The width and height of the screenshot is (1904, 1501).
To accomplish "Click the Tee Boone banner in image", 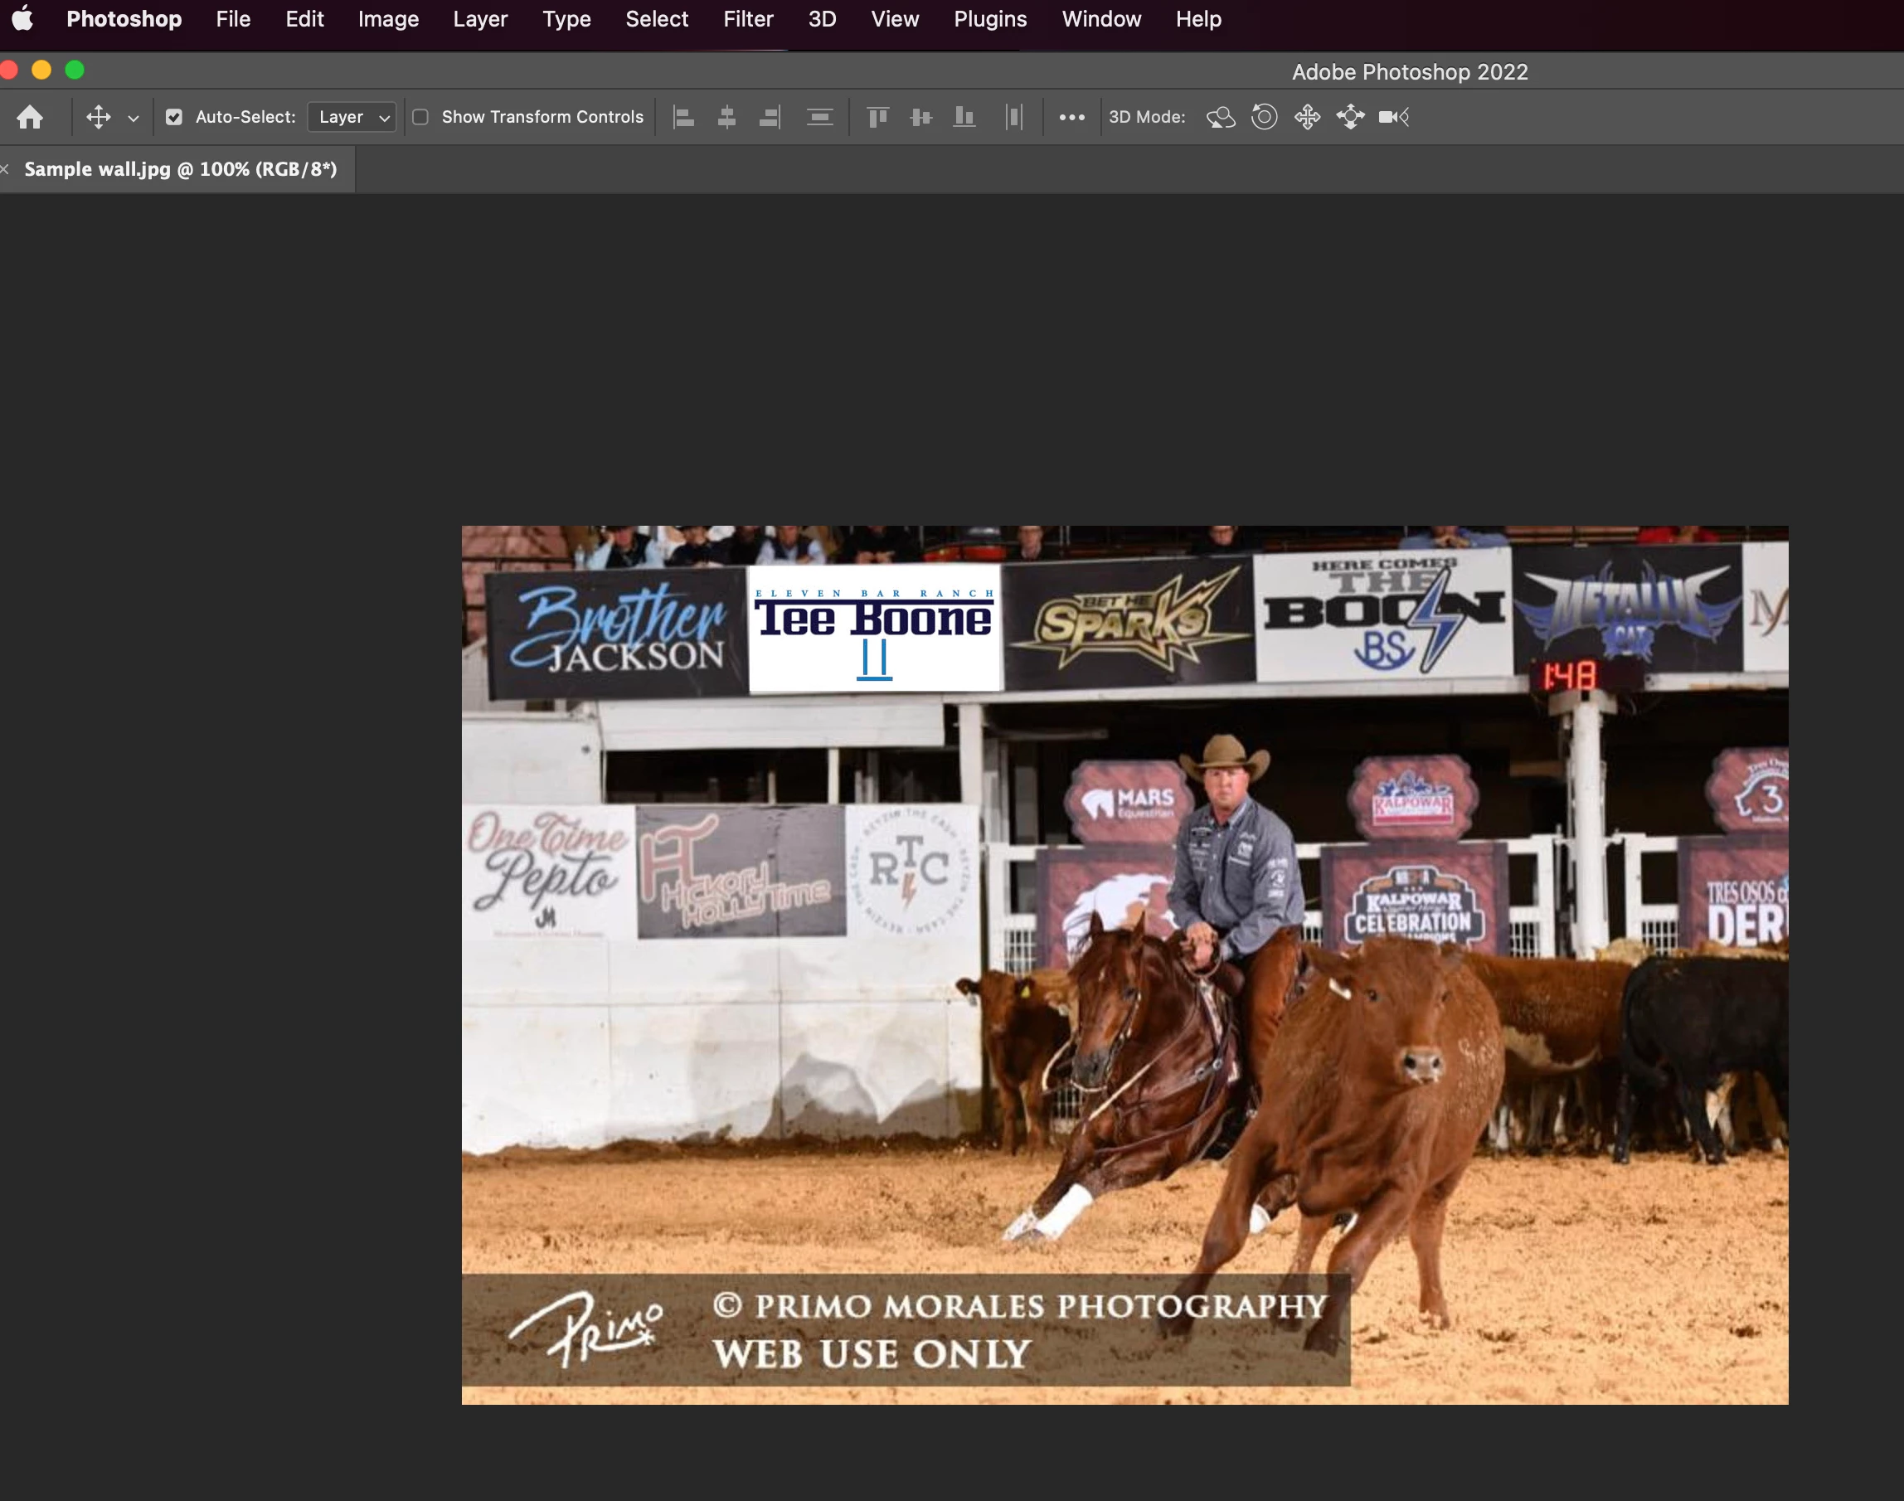I will click(874, 629).
